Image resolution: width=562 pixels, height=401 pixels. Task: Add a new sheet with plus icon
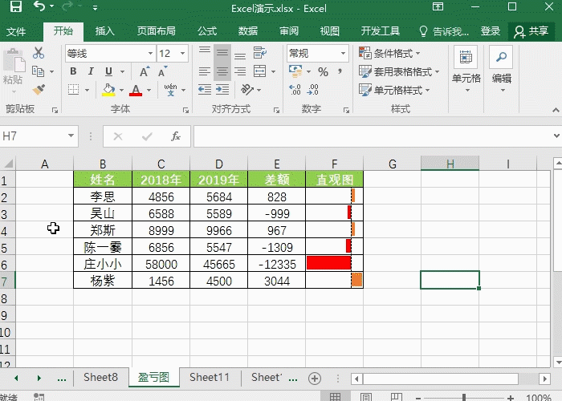(x=315, y=379)
